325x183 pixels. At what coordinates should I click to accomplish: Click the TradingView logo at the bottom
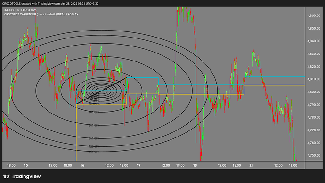[x=22, y=176]
